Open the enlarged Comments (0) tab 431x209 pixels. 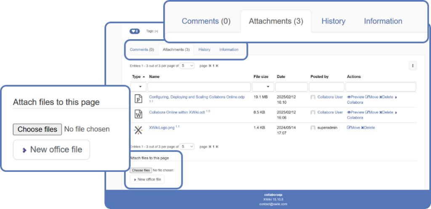pyautogui.click(x=206, y=21)
